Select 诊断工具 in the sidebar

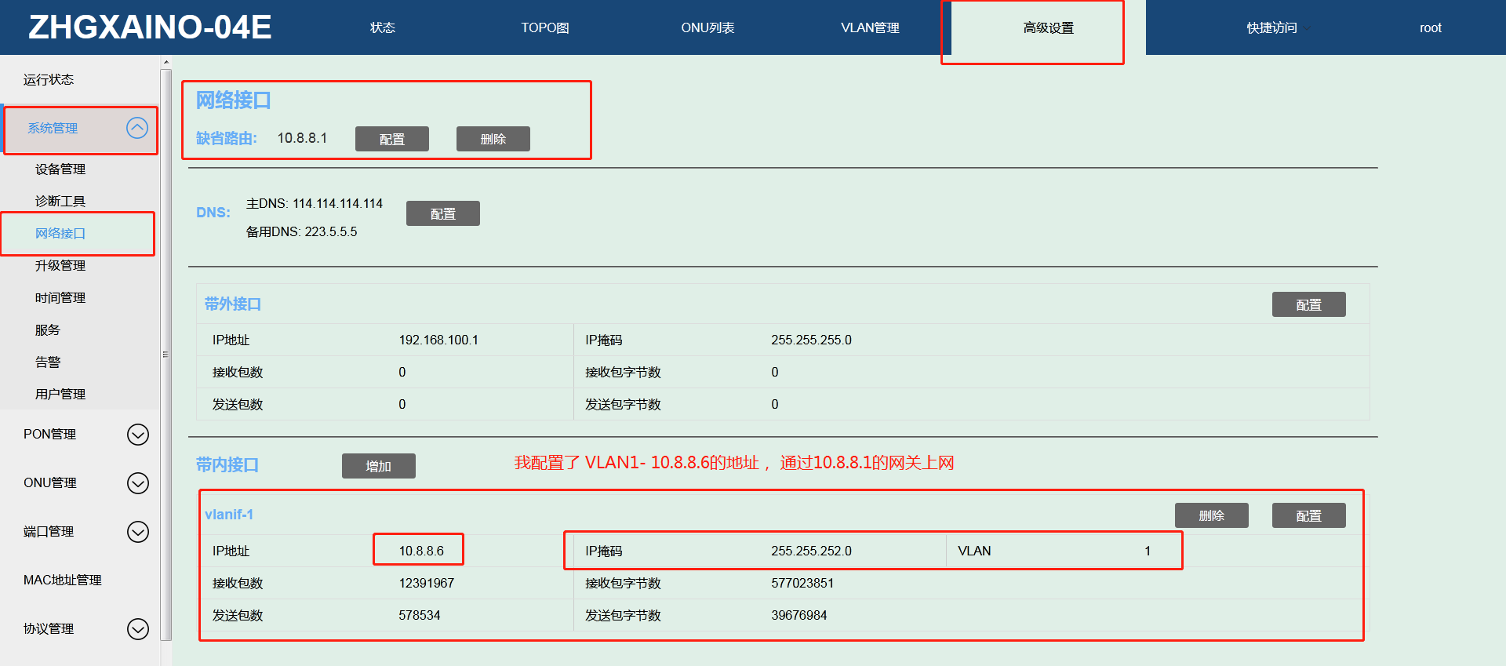click(60, 201)
